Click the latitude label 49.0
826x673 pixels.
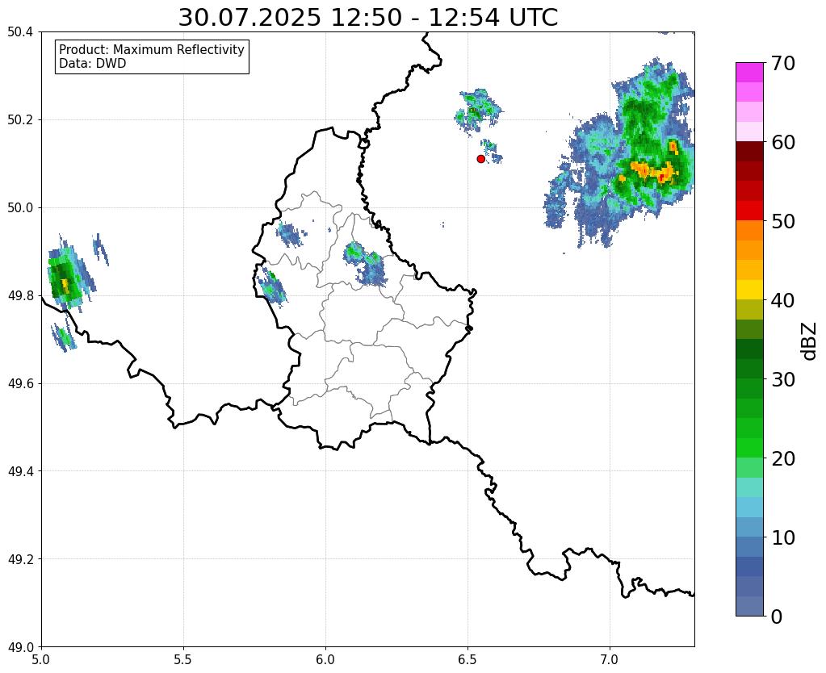(x=20, y=647)
